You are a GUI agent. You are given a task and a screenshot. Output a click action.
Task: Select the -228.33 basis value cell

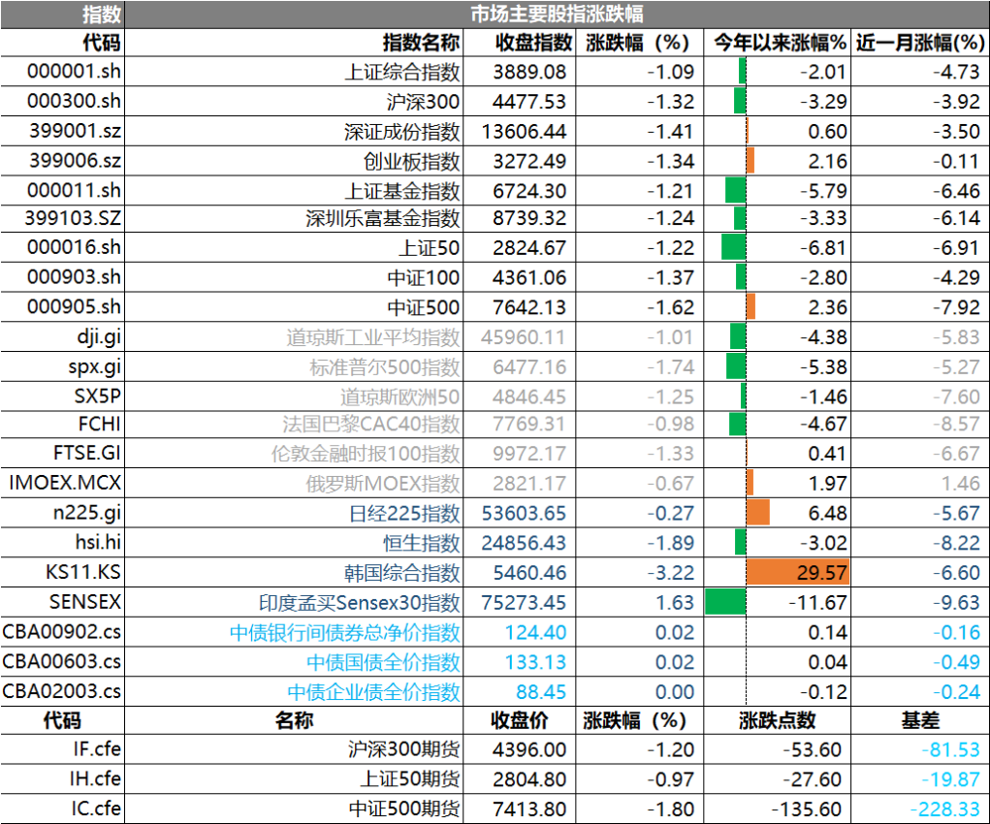click(x=945, y=809)
